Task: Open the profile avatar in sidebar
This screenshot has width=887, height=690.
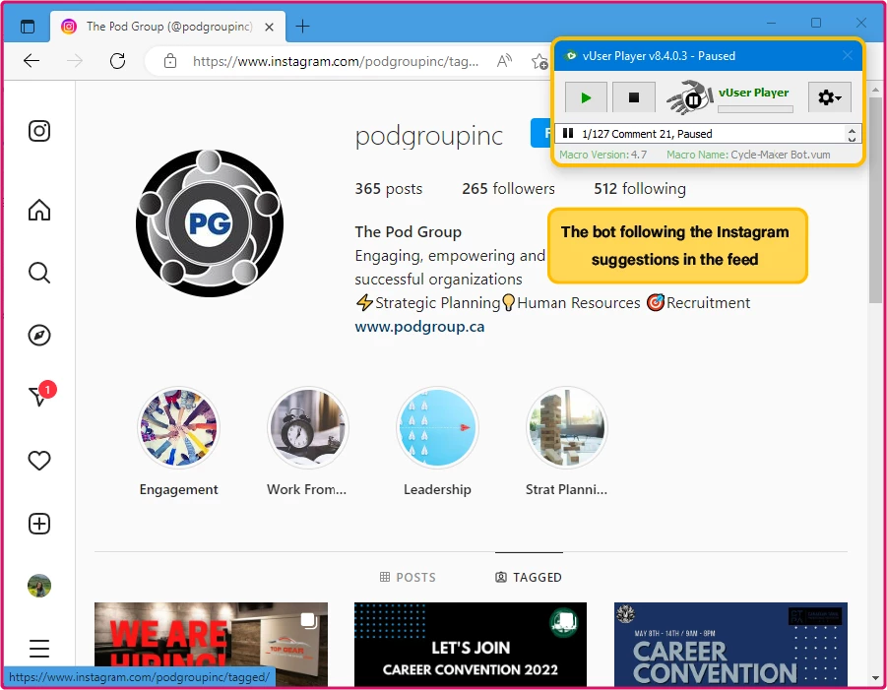Action: tap(39, 586)
